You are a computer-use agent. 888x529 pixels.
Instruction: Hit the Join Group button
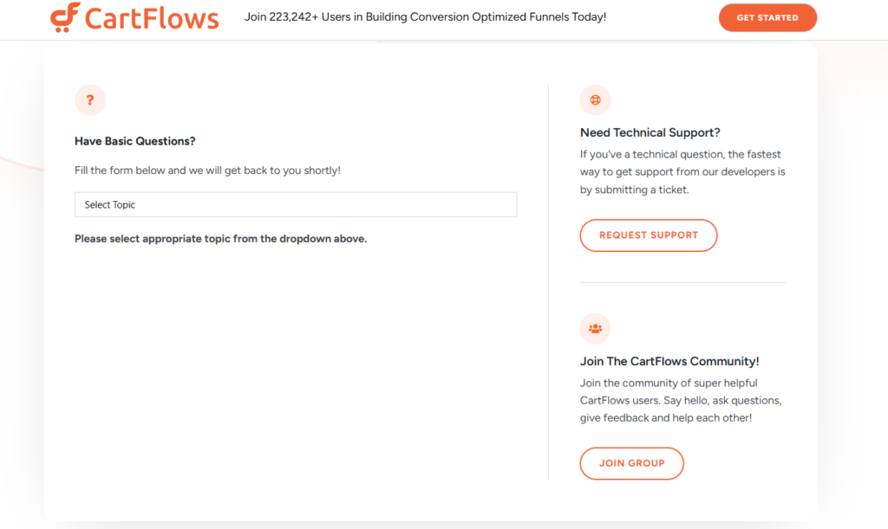click(631, 463)
